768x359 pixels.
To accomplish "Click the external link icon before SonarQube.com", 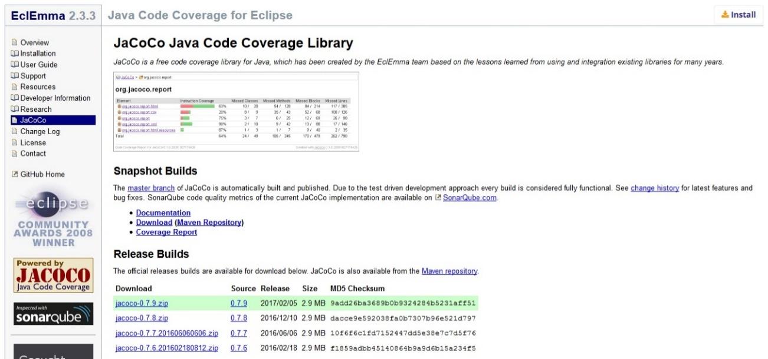I will pyautogui.click(x=438, y=198).
